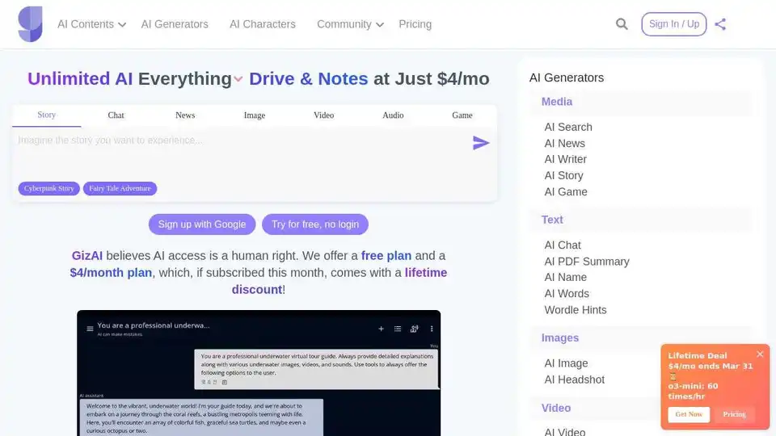
Task: Open the search magnifier icon
Action: [x=622, y=24]
